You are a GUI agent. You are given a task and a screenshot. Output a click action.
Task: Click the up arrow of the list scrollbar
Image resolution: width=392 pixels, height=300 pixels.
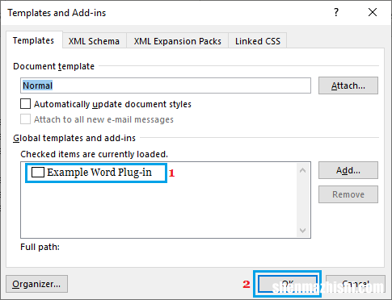pos(302,170)
